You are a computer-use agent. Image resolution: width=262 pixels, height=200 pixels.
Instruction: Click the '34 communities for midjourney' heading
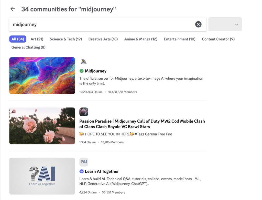point(69,9)
